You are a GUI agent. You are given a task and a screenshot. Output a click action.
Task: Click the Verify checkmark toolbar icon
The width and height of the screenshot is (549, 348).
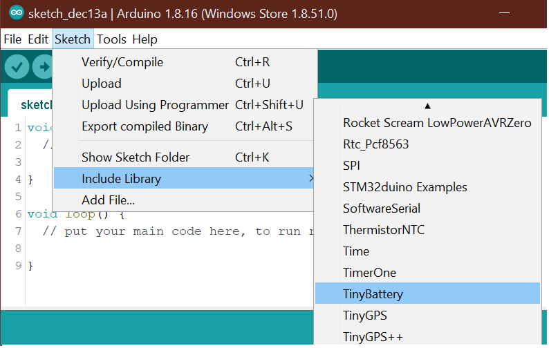click(x=17, y=66)
